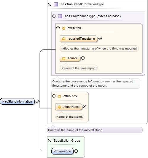The width and height of the screenshot is (148, 158).
Task: Collapse the Substitution Group box
Action: pyautogui.click(x=50, y=141)
